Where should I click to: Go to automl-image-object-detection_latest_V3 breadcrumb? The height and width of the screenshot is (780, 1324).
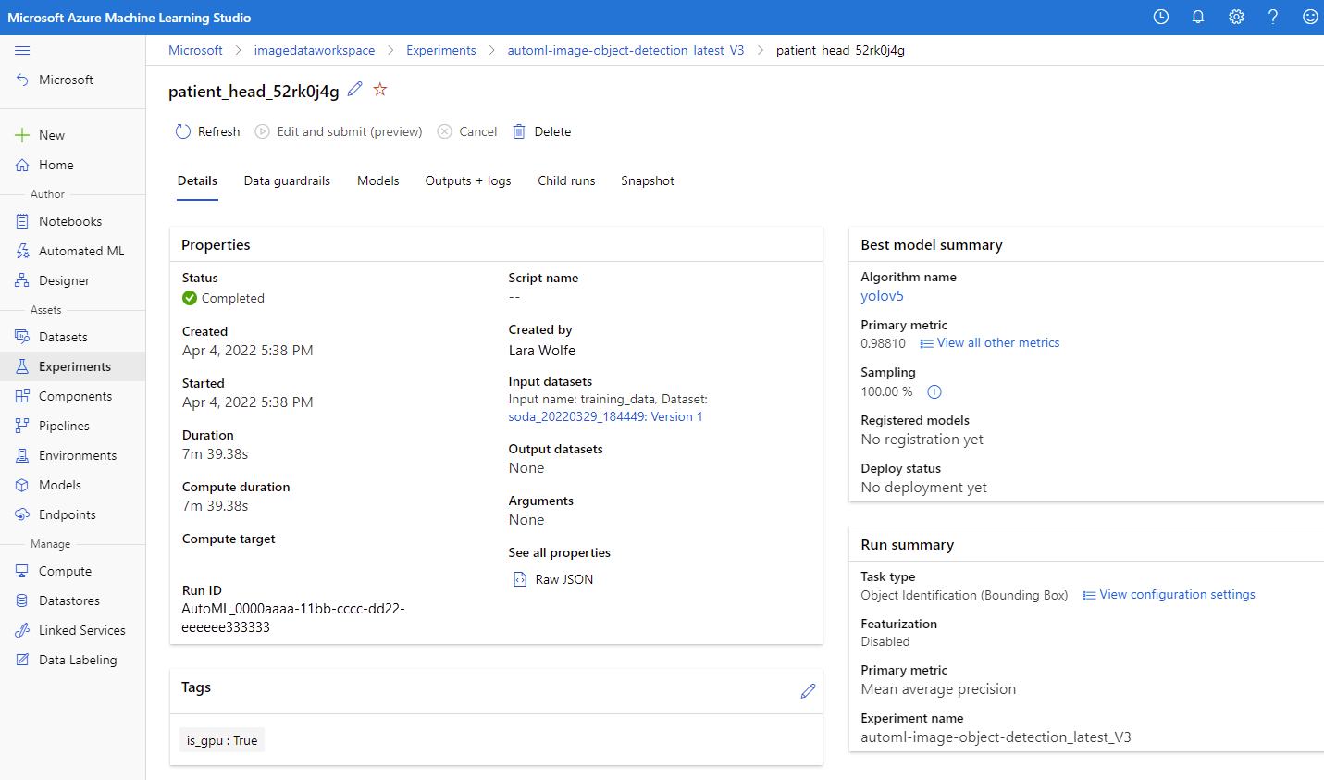pos(625,50)
